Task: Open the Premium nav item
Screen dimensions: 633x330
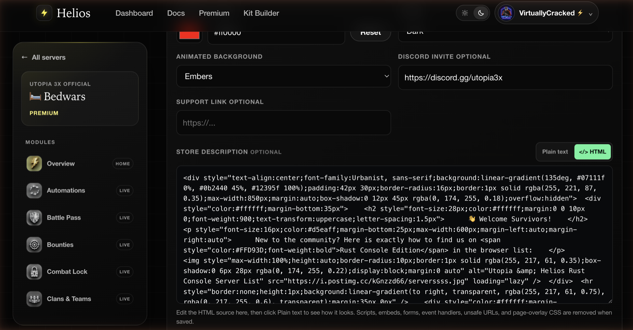Action: point(214,13)
